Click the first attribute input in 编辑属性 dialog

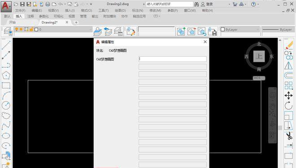tap(173, 59)
